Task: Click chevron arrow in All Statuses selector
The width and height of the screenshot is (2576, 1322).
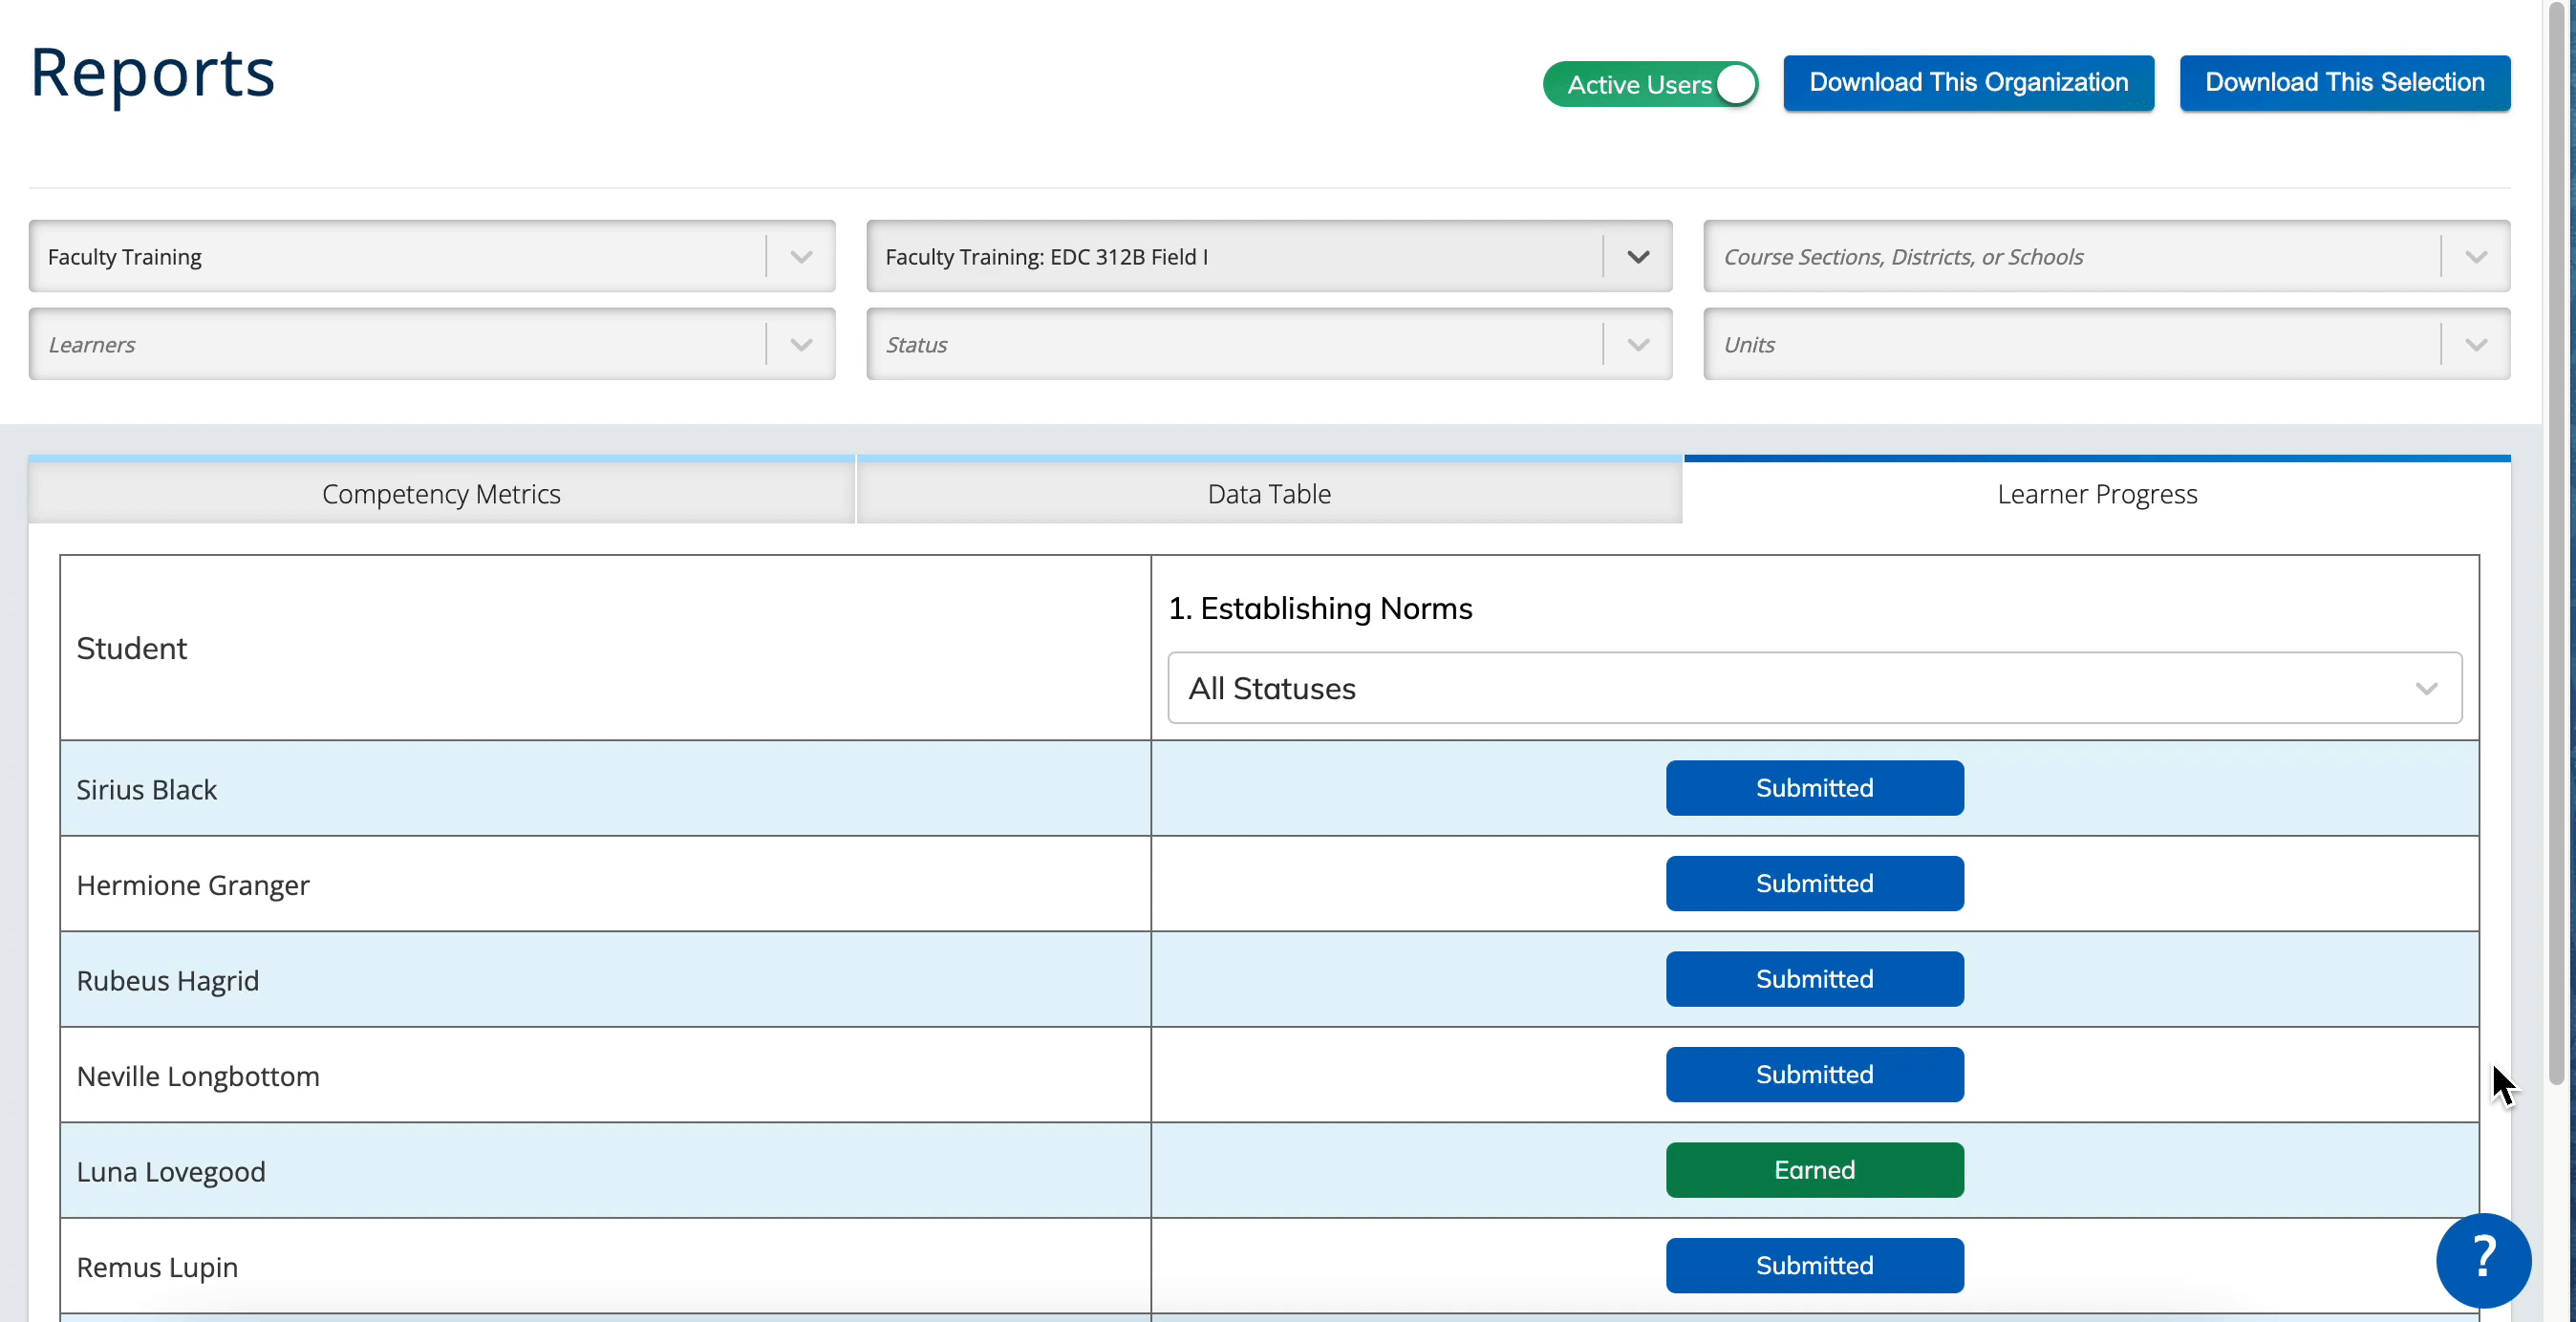Action: click(2426, 688)
